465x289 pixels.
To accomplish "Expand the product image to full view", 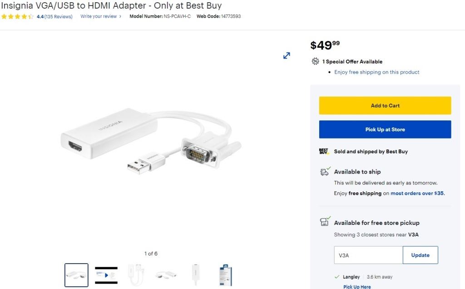I will pos(287,55).
